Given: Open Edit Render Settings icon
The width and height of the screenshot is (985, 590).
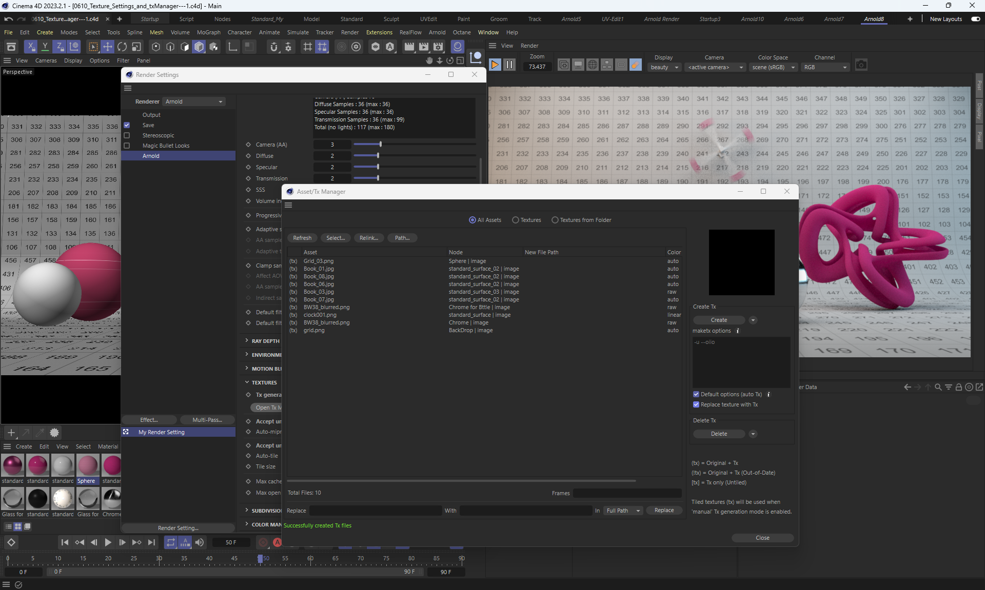Looking at the screenshot, I should pyautogui.click(x=438, y=47).
